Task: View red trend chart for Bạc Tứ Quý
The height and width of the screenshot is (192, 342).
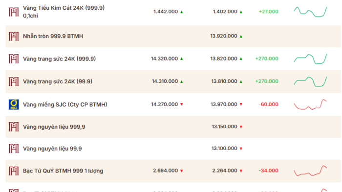Action: 310,171
